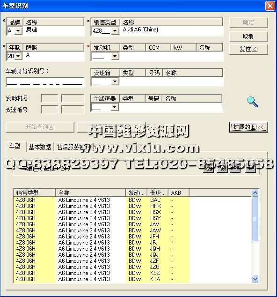Expand the 年款 model year dropdown
Image resolution: width=277 pixels, height=297 pixels.
pos(18,56)
